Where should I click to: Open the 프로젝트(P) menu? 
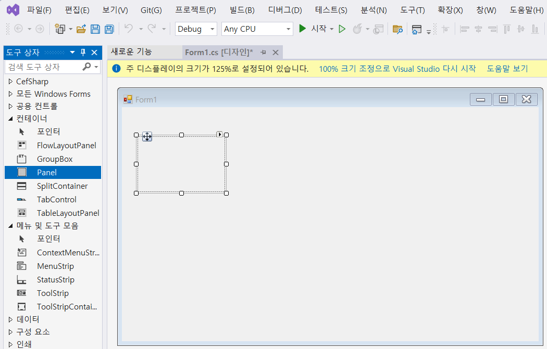(x=196, y=10)
